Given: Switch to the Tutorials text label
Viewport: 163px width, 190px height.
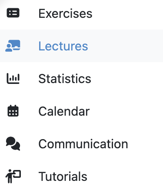Looking at the screenshot, I should 63,177.
